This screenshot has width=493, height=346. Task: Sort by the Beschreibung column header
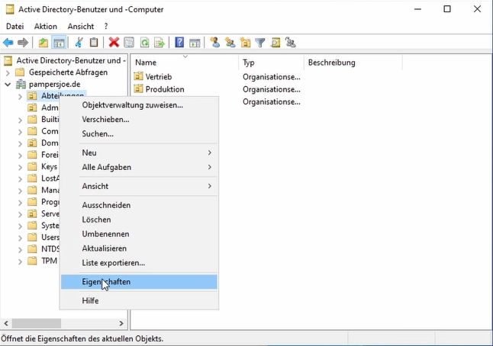pyautogui.click(x=353, y=62)
